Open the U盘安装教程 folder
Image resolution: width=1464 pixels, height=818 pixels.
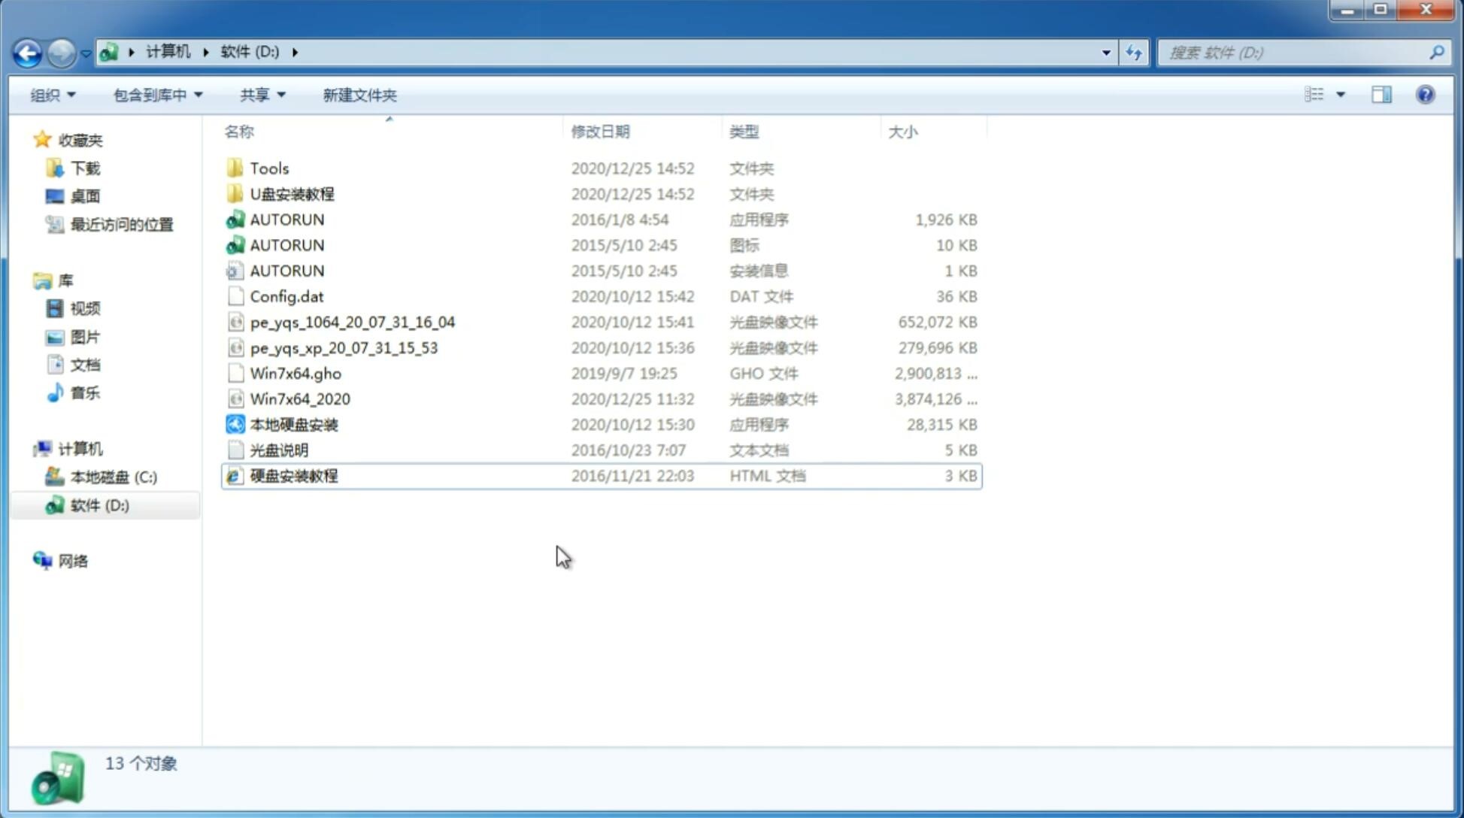[292, 194]
